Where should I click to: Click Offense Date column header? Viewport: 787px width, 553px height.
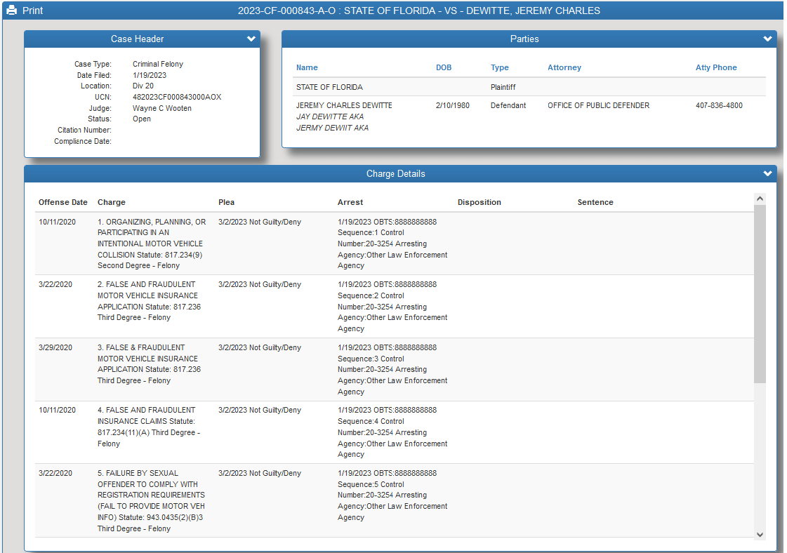coord(62,202)
